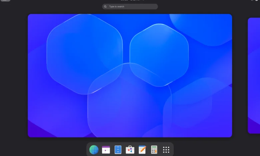Image resolution: width=260 pixels, height=156 pixels.
Task: Click the magnifier icon in search bar
Action: pos(105,7)
